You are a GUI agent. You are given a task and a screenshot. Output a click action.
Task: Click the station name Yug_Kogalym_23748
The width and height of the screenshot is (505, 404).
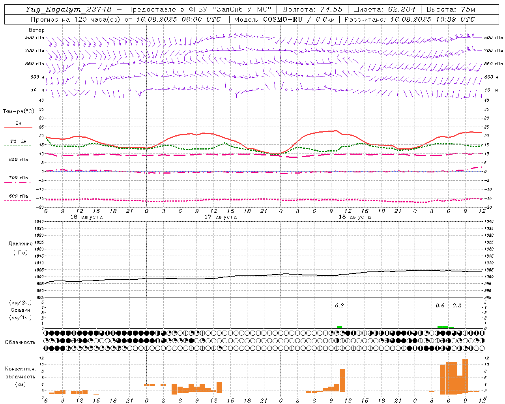tap(69, 9)
